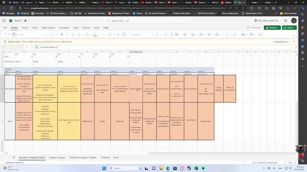The height and width of the screenshot is (172, 307).
Task: Toggle wrap text icon
Action: (x=118, y=34)
